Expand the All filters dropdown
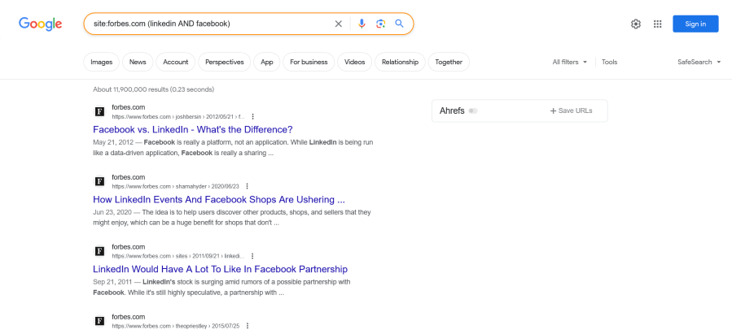732x334 pixels. pos(570,62)
